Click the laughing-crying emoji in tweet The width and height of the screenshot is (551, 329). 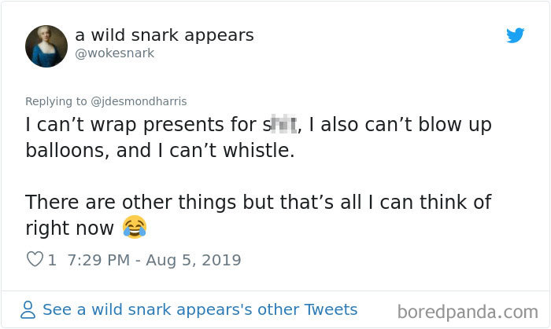[x=135, y=228]
